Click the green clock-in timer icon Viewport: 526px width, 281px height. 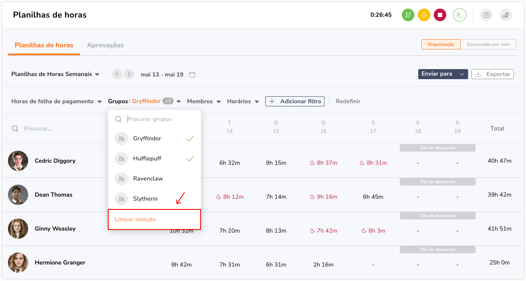(408, 15)
